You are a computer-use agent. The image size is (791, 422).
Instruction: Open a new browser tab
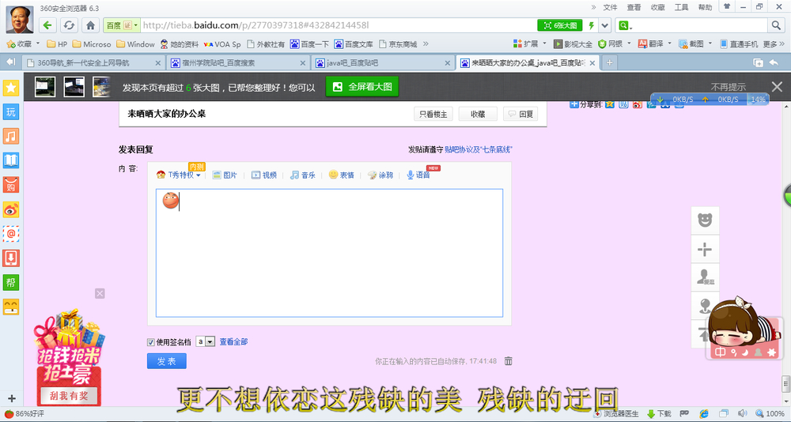click(609, 62)
